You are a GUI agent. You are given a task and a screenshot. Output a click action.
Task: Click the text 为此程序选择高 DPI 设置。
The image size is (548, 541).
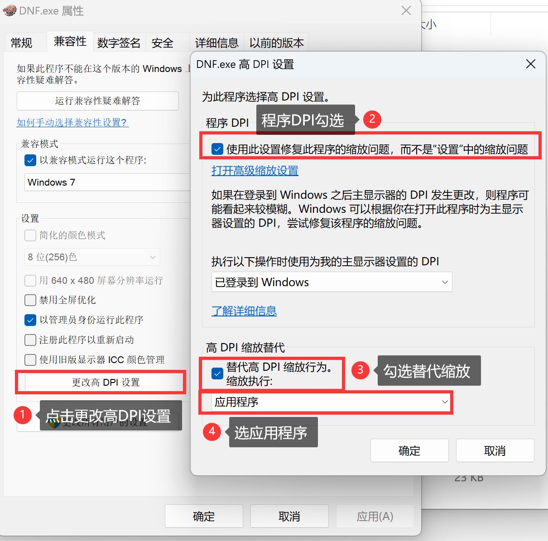pos(267,97)
